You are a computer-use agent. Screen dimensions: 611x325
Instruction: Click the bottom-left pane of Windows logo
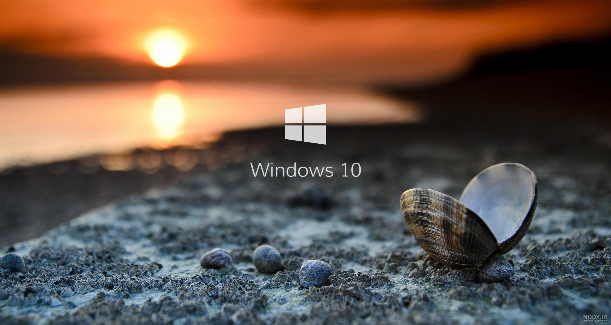[x=293, y=132]
